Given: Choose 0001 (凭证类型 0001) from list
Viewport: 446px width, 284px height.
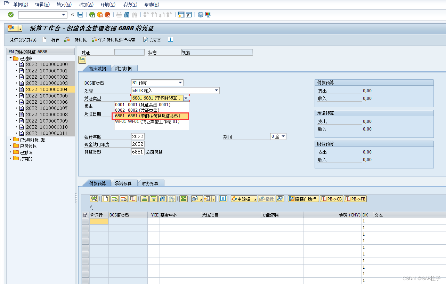Looking at the screenshot, I should [x=151, y=104].
